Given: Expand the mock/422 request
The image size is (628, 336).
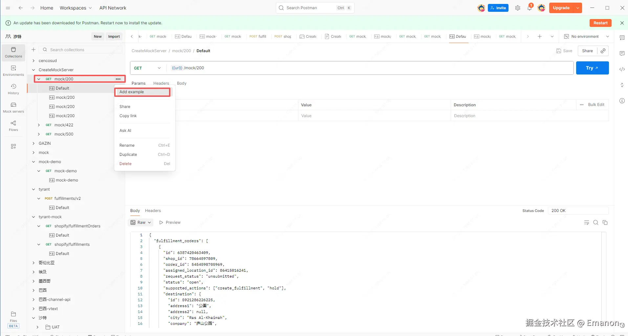Looking at the screenshot, I should click(x=39, y=125).
